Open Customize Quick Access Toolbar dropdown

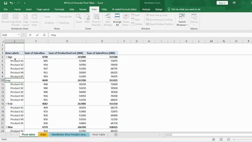click(x=24, y=3)
